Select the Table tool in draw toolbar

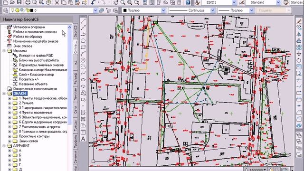pyautogui.click(x=83, y=132)
